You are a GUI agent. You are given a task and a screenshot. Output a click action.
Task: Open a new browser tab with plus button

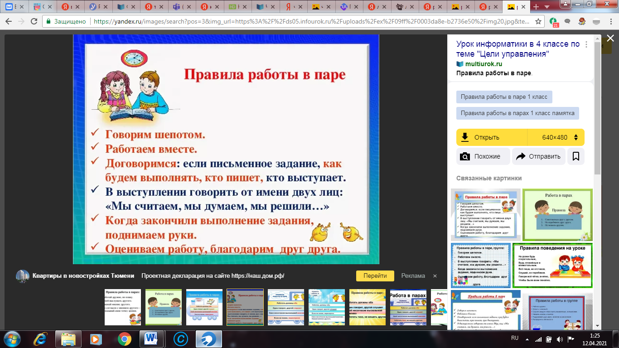click(537, 7)
